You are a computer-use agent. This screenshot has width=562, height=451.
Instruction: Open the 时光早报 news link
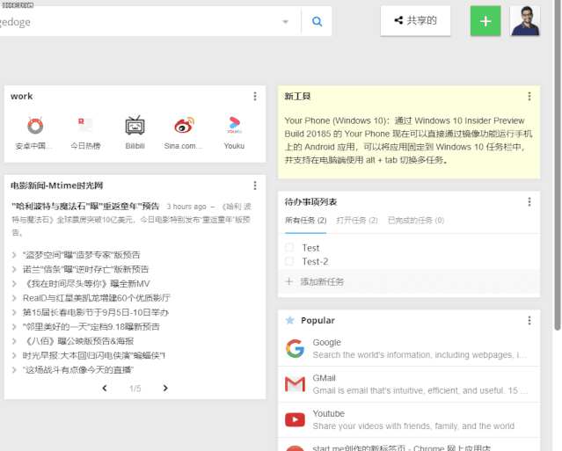pos(94,355)
